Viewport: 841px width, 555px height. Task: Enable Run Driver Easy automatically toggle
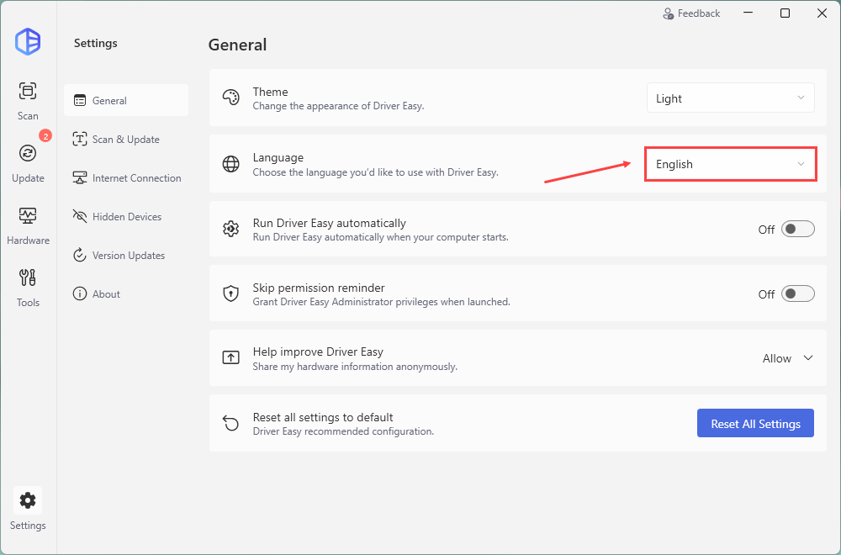(797, 229)
